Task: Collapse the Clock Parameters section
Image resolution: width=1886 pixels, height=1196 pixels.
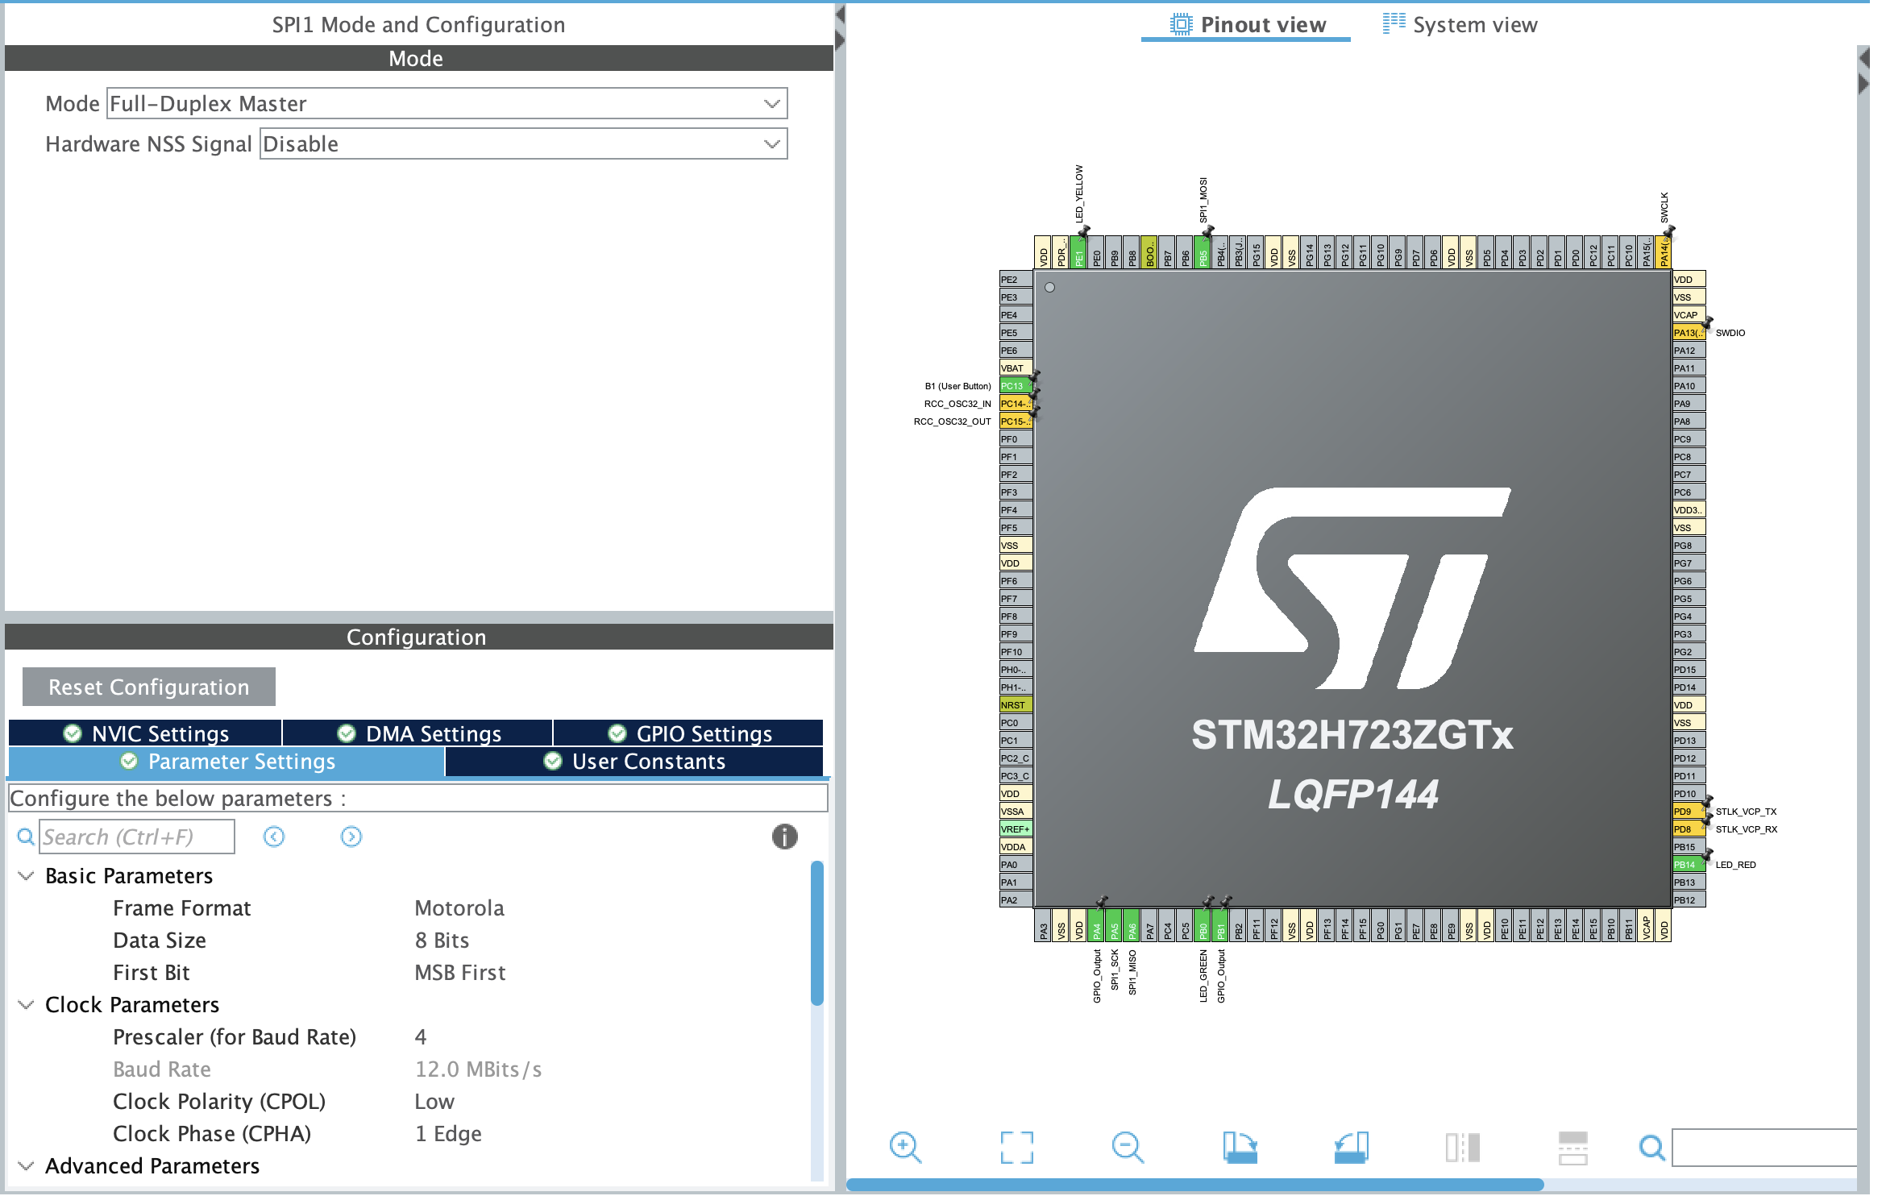Action: point(27,1005)
